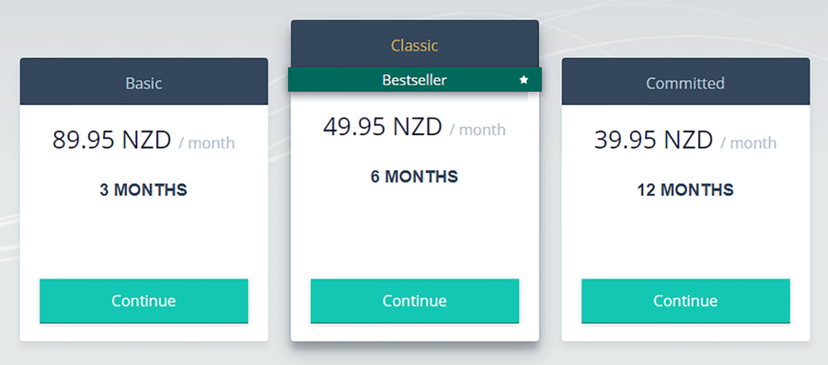Click '/ month' label in Basic card

tap(207, 143)
